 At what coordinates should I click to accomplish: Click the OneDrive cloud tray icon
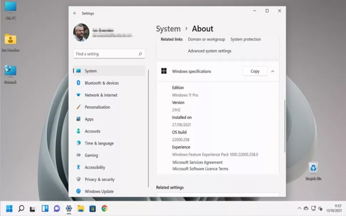pos(306,208)
